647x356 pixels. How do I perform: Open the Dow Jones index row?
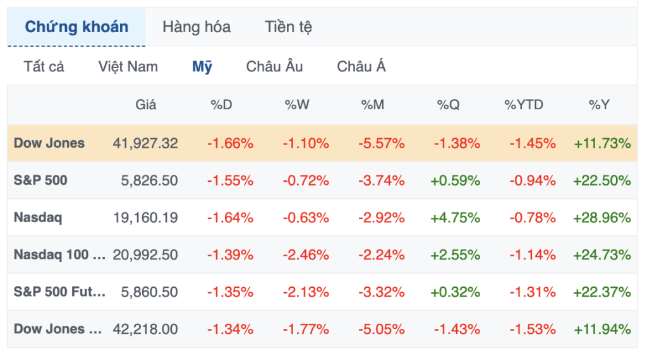click(x=49, y=143)
